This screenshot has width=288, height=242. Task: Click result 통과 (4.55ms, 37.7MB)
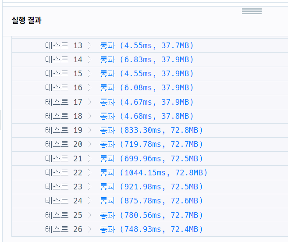[146, 46]
